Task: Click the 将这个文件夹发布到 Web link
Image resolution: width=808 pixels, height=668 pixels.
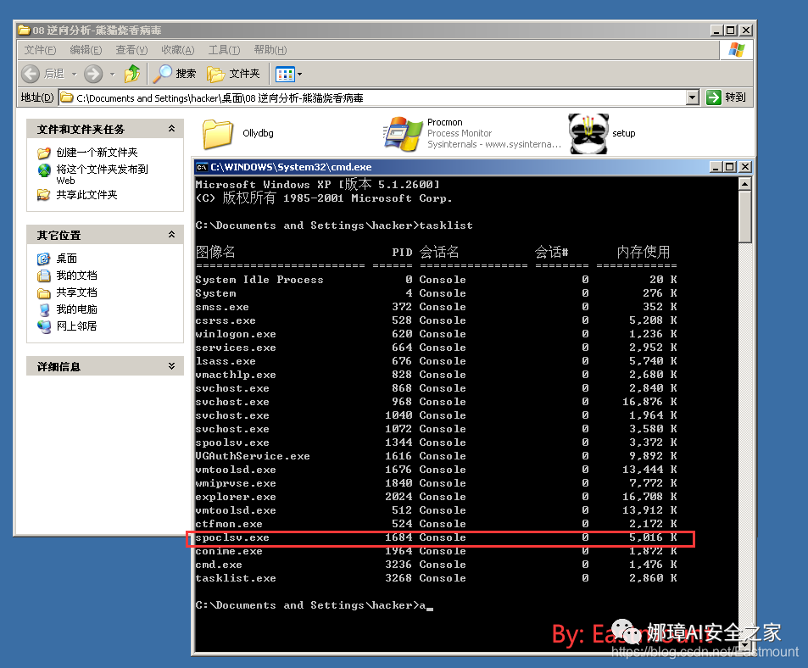Action: [x=102, y=175]
